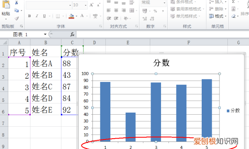Click the Format 格式 cells button
The height and width of the screenshot is (149, 249).
pos(217,16)
